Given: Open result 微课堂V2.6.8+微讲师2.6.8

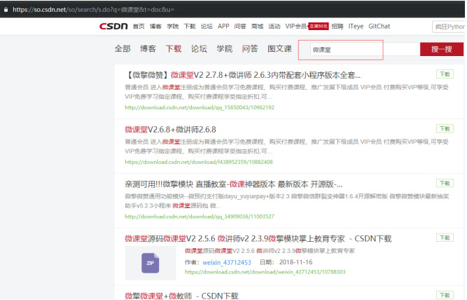Looking at the screenshot, I should pos(170,130).
